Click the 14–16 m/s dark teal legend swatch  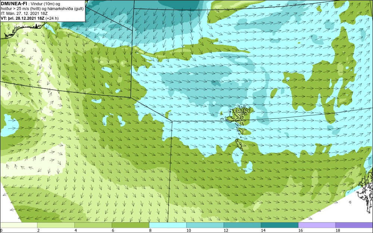(279, 225)
